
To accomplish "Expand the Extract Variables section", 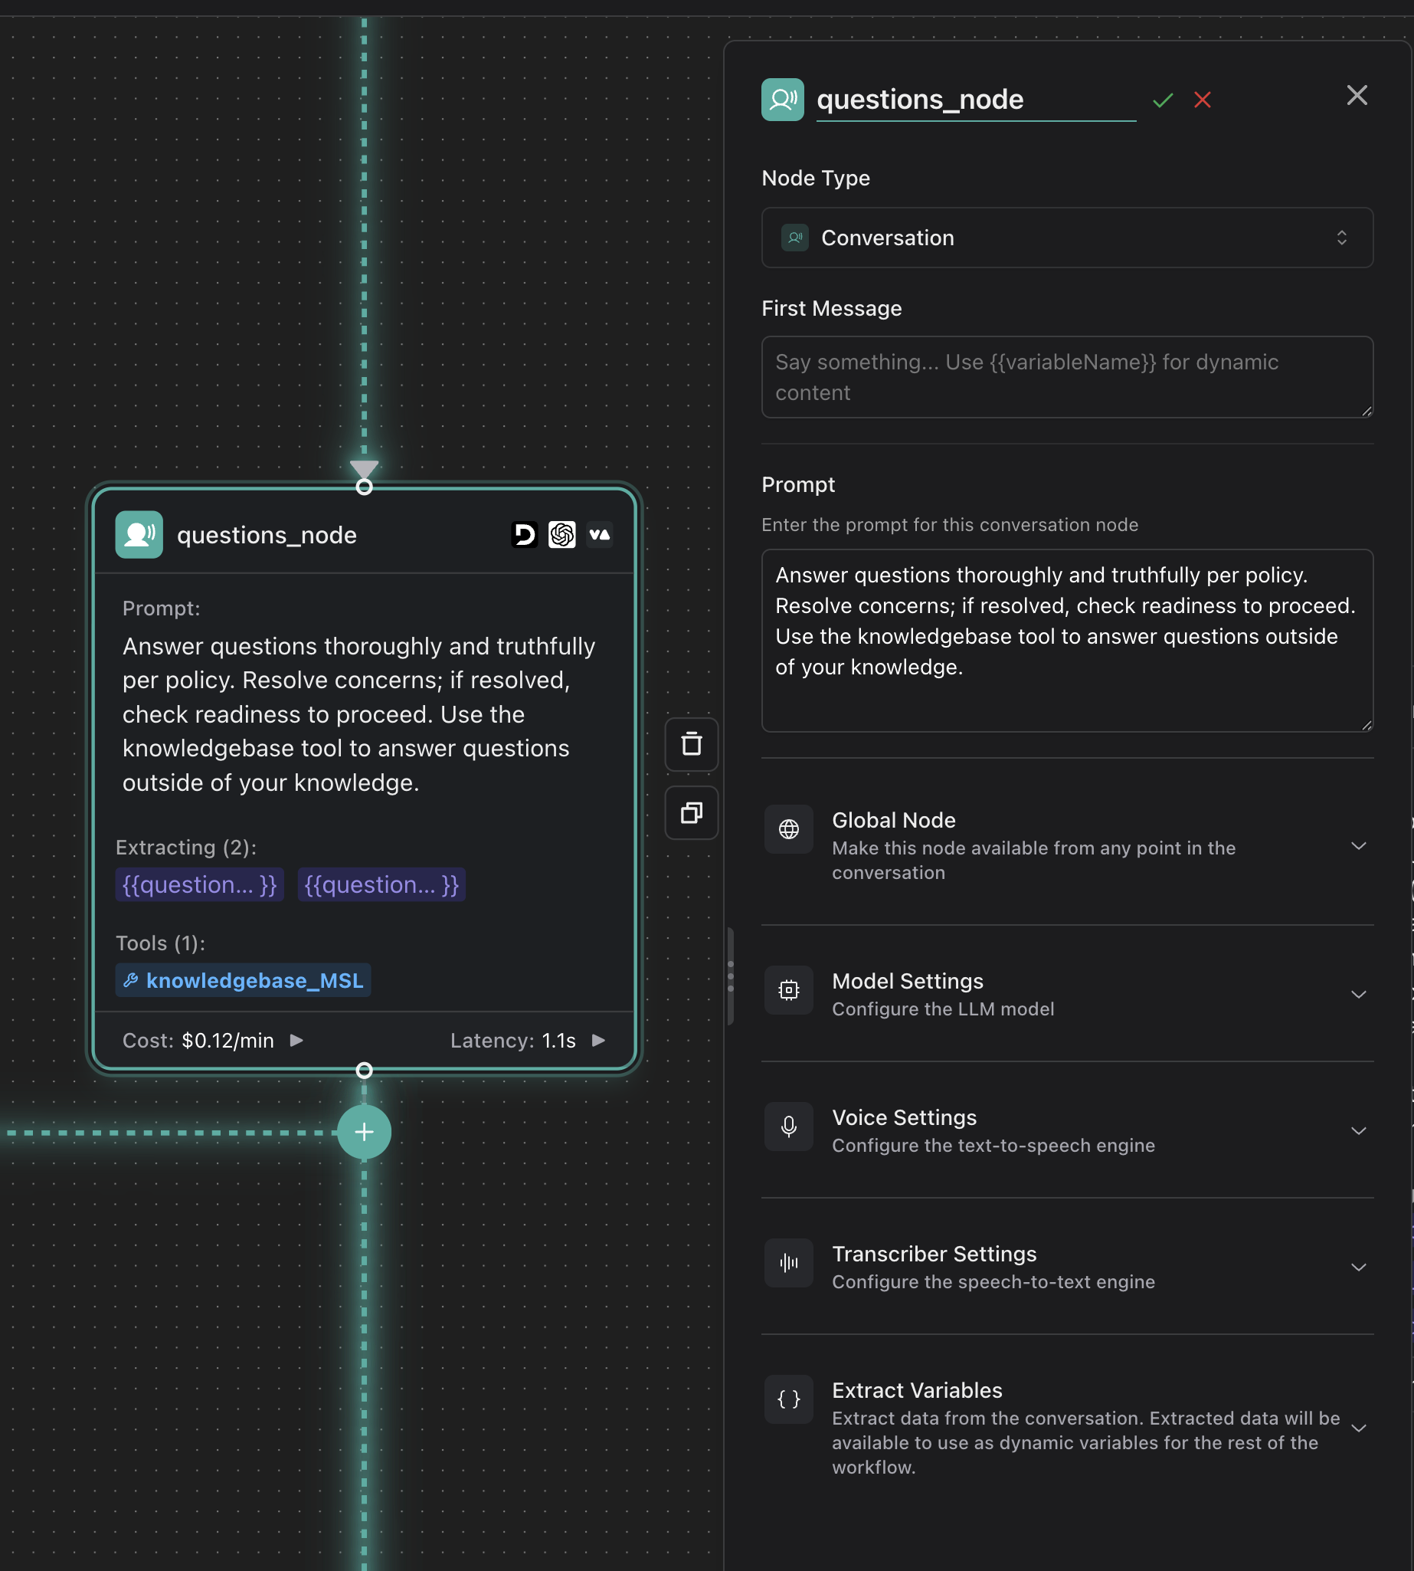I will click(1357, 1428).
